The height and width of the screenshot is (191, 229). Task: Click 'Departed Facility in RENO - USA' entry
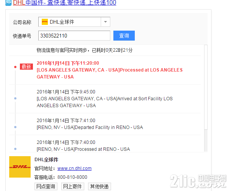[90, 127]
